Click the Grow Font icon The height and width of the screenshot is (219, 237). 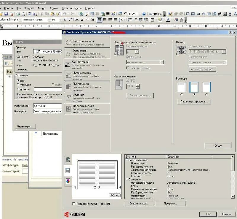coord(65,20)
